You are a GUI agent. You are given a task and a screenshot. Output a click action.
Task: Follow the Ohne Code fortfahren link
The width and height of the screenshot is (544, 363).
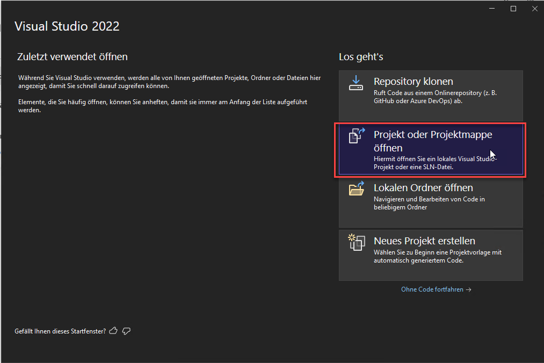[436, 289]
